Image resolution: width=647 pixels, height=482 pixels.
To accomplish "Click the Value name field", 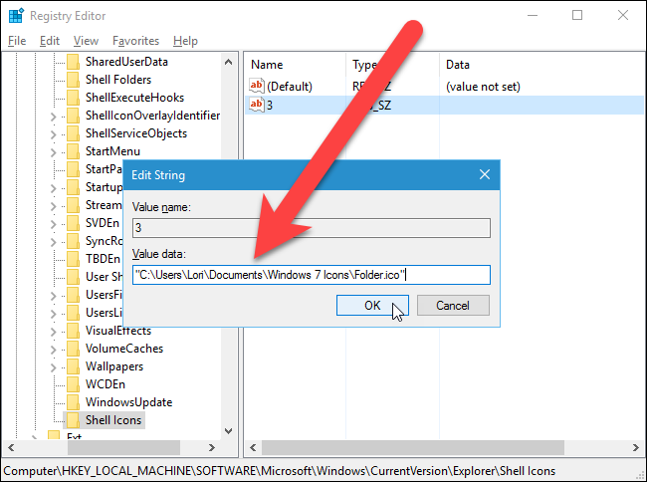I will point(312,228).
